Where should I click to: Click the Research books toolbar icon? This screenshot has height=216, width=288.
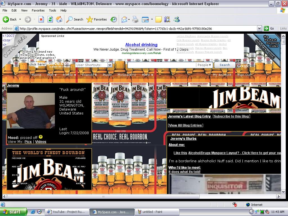pyautogui.click(x=167, y=19)
